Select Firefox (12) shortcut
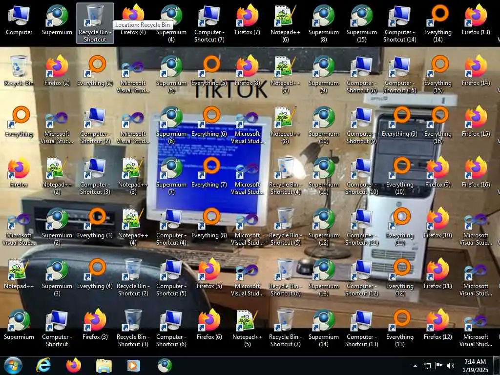The height and width of the screenshot is (375, 500). tap(438, 324)
